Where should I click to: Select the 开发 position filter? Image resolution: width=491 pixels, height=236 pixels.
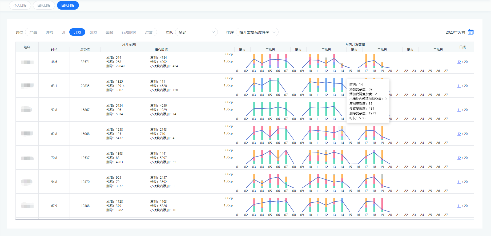click(77, 32)
